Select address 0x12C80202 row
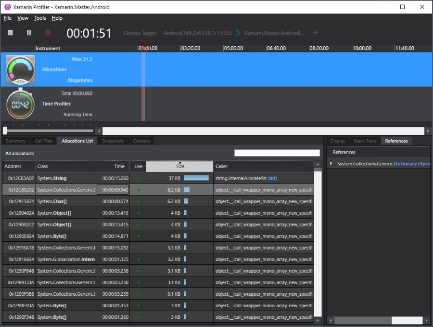Screen dimensions: 433x327 [x=158, y=190]
